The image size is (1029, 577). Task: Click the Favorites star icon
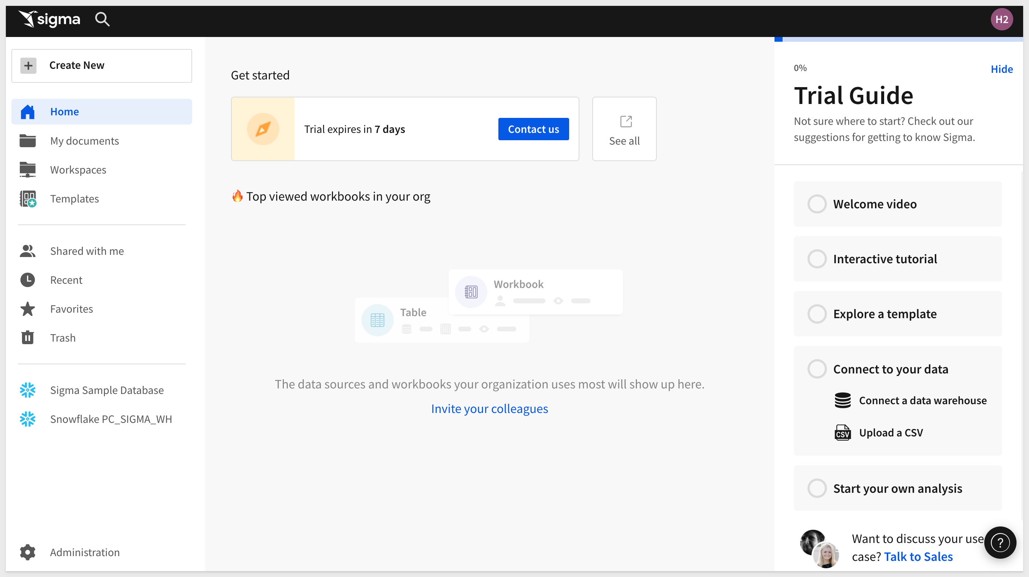(x=28, y=309)
